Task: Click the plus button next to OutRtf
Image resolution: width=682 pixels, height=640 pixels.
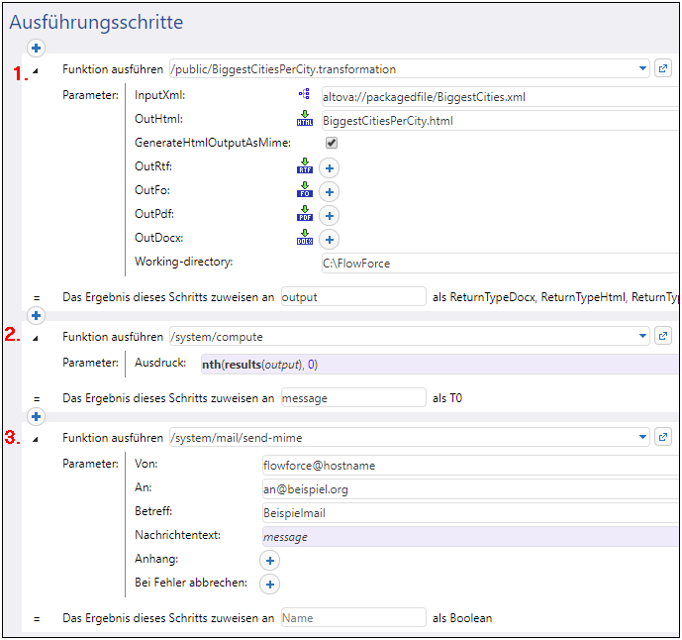Action: 329,168
